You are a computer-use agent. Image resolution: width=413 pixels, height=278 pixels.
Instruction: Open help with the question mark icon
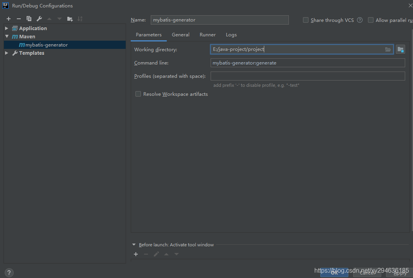tap(9, 272)
